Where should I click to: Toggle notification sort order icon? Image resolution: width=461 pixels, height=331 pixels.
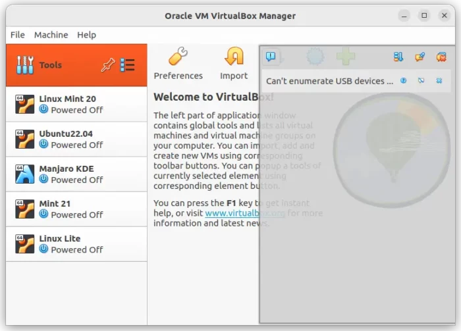click(x=398, y=57)
